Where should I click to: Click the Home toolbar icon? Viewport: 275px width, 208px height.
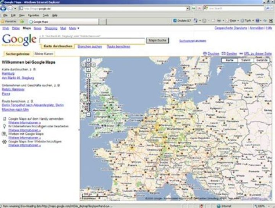(196, 21)
